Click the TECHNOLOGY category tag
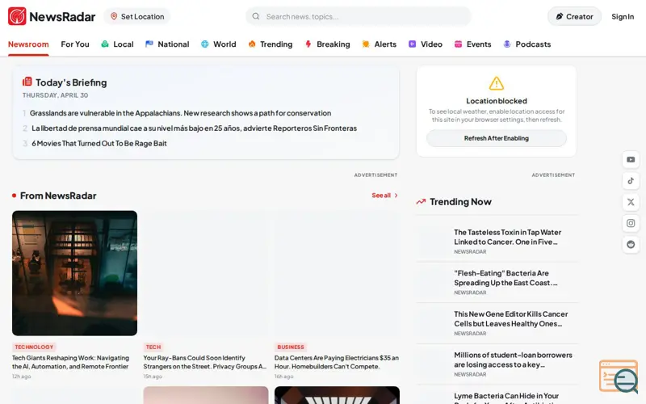Screen dimensions: 646x404 [34, 347]
